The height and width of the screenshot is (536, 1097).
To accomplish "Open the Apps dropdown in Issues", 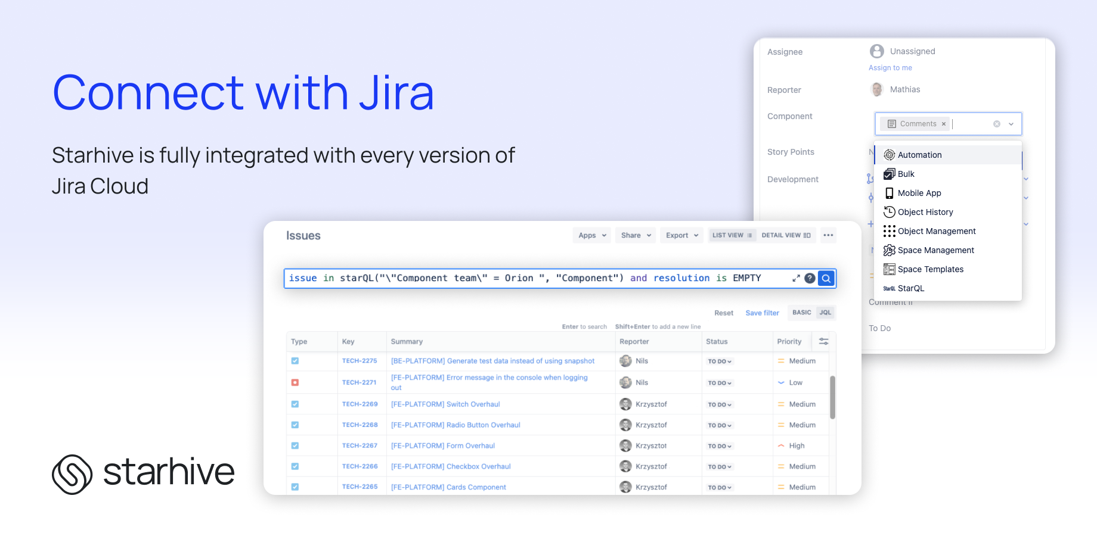I will click(x=592, y=235).
